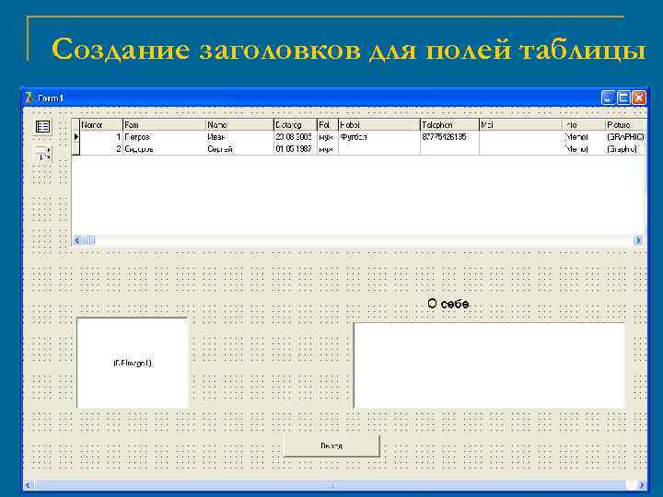Click the (GRAPHIC) cell in the first row
Viewport: 663px width, 497px height.
point(626,137)
